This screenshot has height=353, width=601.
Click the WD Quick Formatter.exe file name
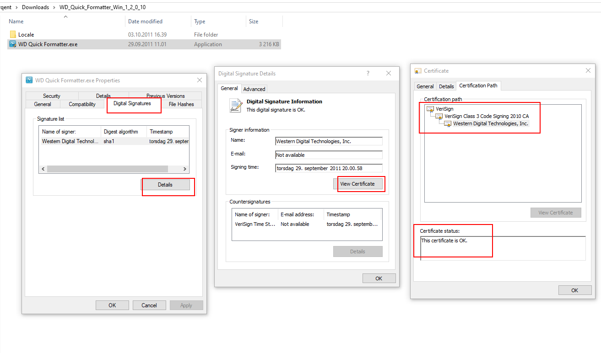tap(48, 44)
